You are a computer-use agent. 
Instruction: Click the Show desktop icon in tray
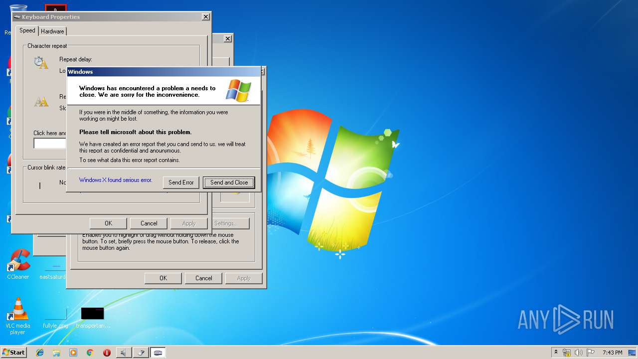coord(632,353)
